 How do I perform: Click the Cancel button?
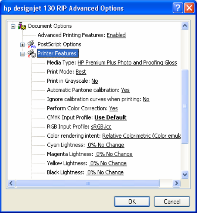click(172, 202)
